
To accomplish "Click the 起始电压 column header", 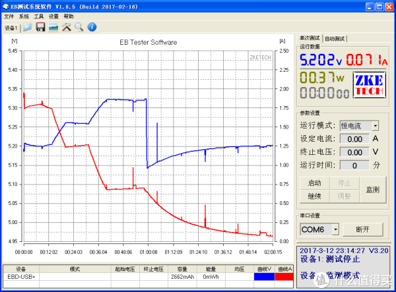I will [125, 269].
